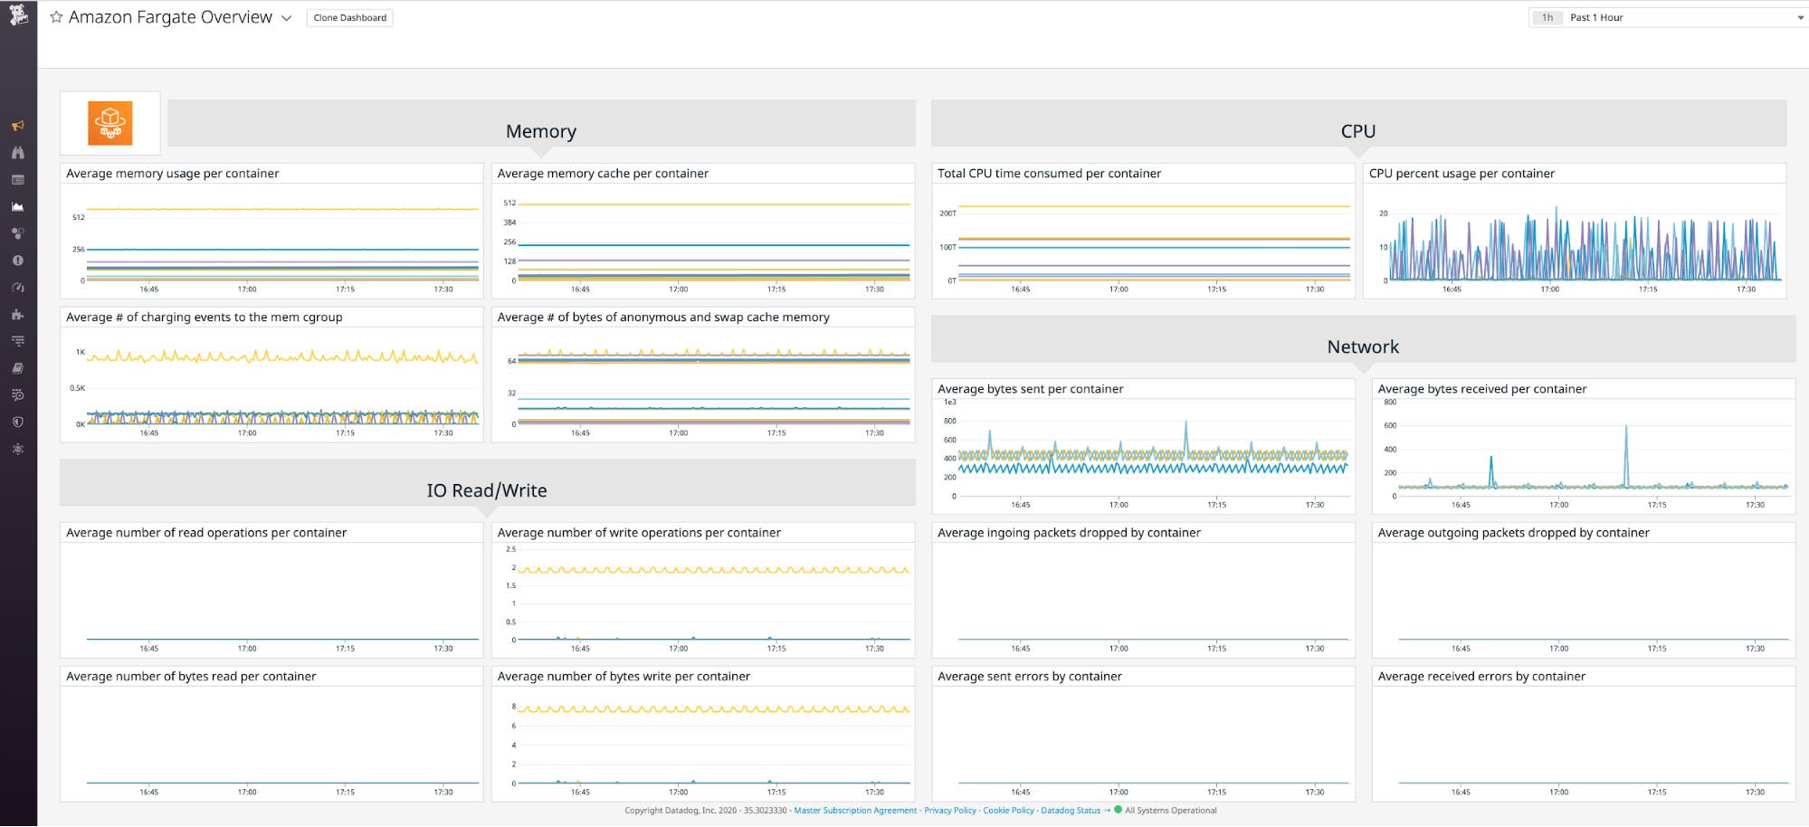Open Infrastructure via the binoculars sidebar icon
1809x827 pixels.
click(x=17, y=153)
